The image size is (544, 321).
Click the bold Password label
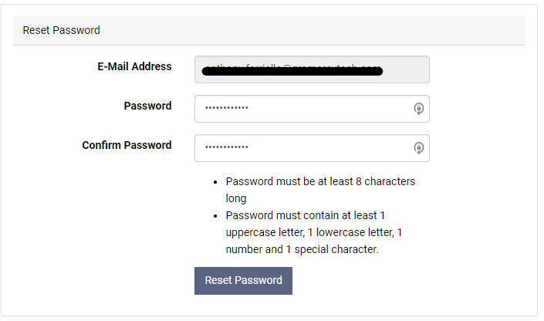click(x=147, y=106)
